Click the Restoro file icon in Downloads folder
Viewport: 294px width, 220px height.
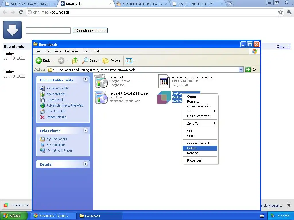click(x=164, y=97)
